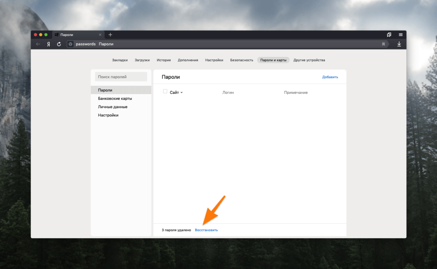Open Другие устройства section
Image resolution: width=437 pixels, height=269 pixels.
pos(309,60)
